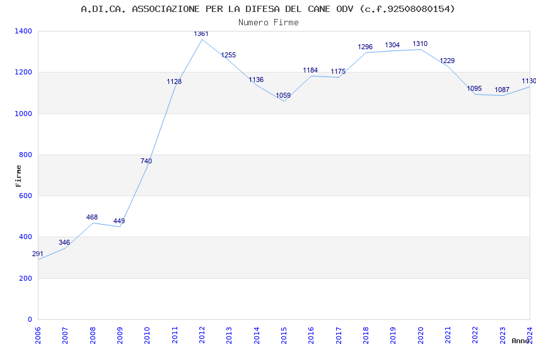Click x-axis year 2021

tap(448, 335)
